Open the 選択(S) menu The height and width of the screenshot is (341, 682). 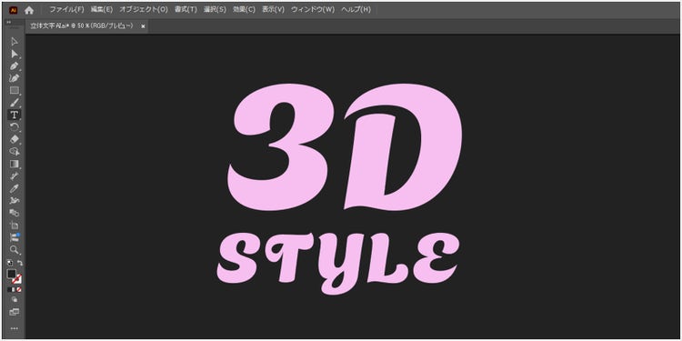pos(215,10)
